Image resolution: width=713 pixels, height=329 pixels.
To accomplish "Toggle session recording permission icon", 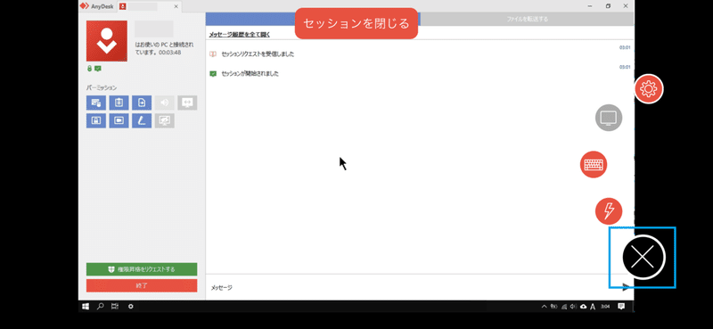I will [x=119, y=120].
